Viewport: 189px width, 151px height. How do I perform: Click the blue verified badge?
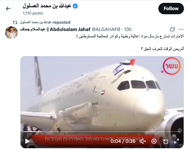[75, 6]
